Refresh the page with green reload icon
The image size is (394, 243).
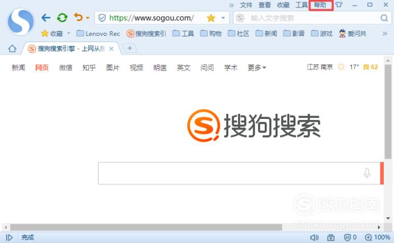[x=62, y=18]
